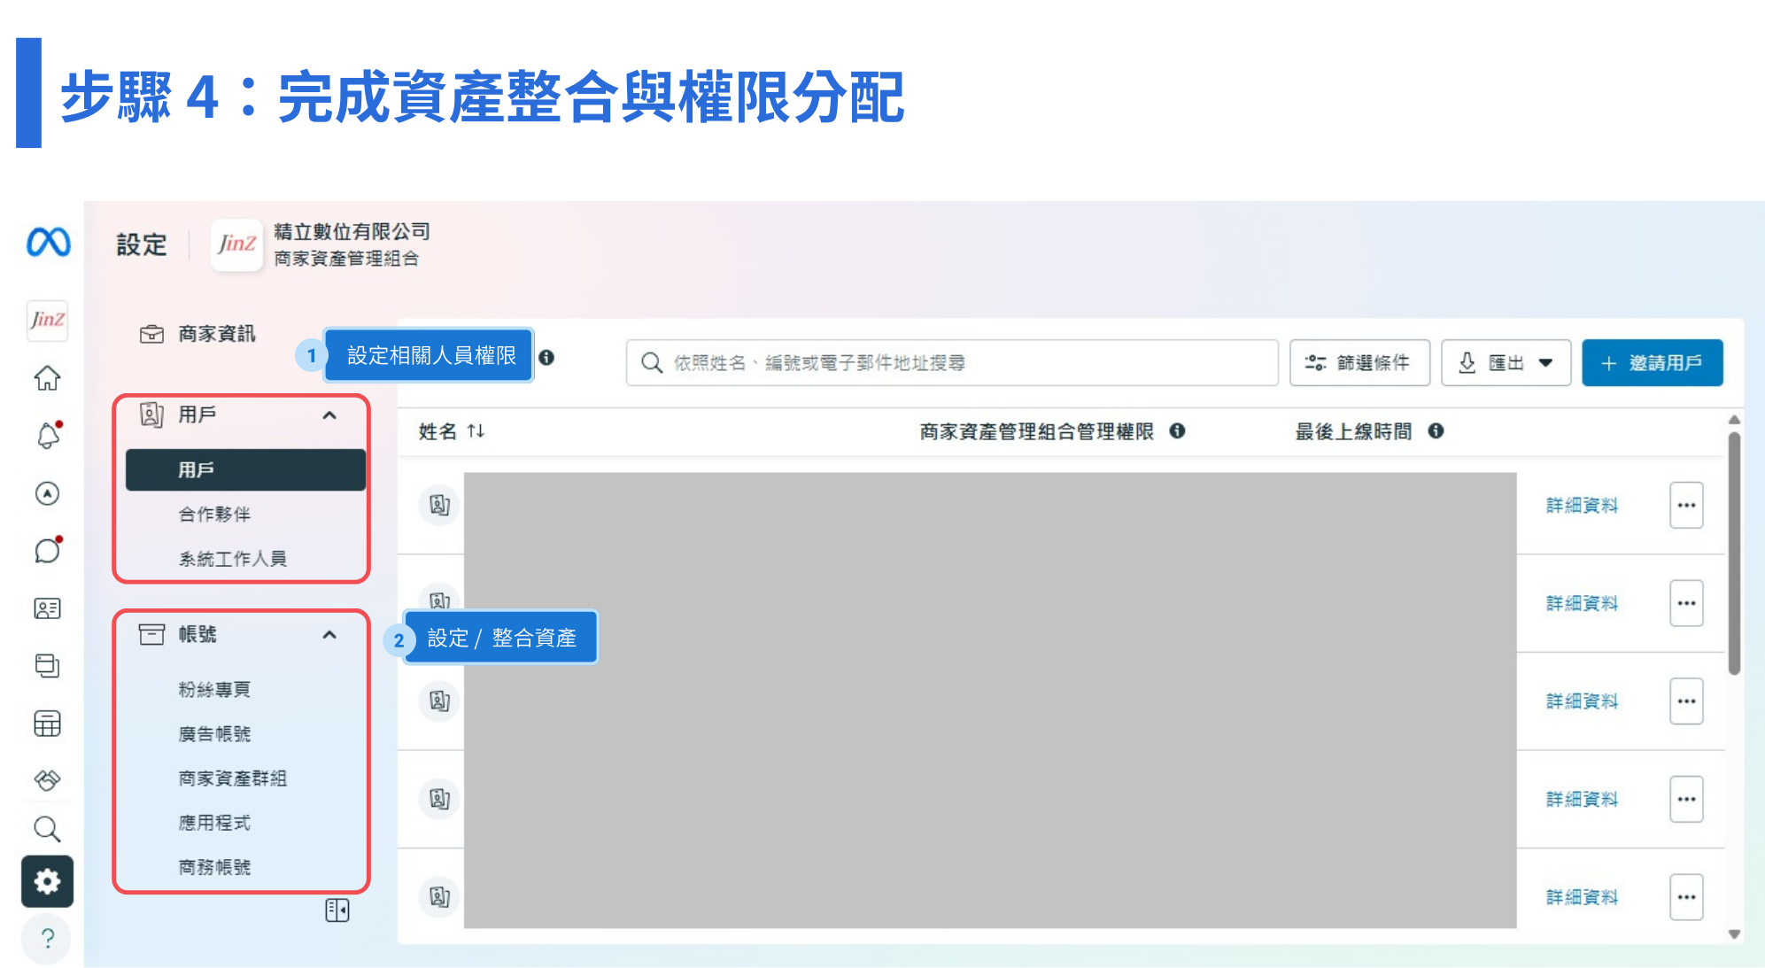Select 合作夥伴 in the menu
This screenshot has height=968, width=1765.
tap(214, 515)
